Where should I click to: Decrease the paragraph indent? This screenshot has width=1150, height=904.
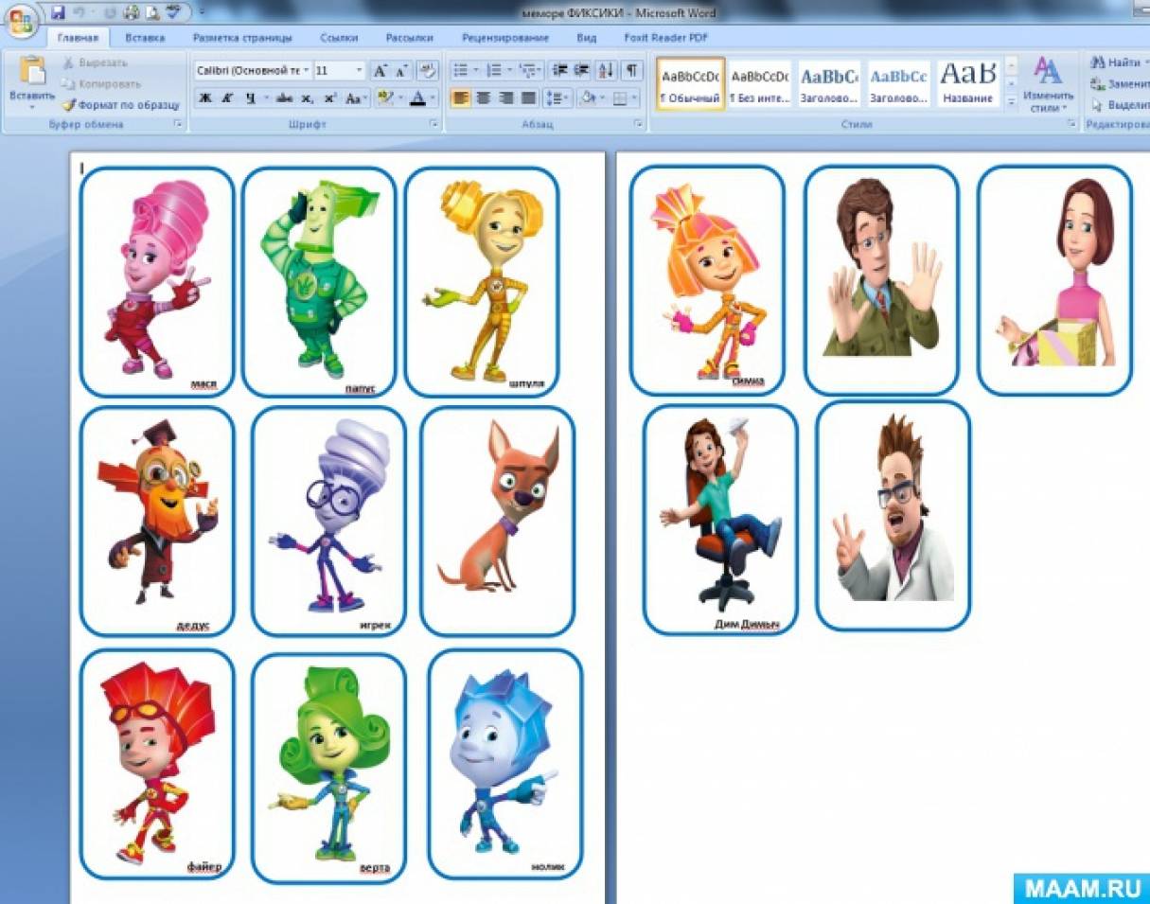[x=559, y=71]
